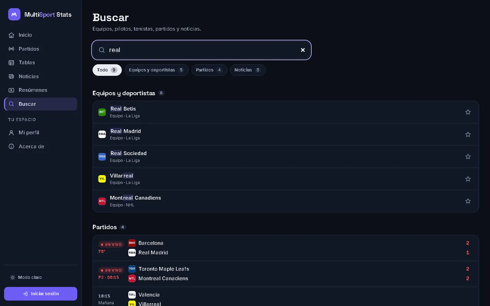The image size is (490, 306).
Task: Click the MultiSport Stats logo icon
Action: click(14, 15)
